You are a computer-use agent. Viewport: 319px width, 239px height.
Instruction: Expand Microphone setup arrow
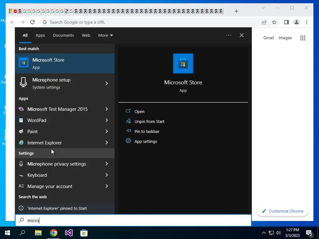pos(107,83)
